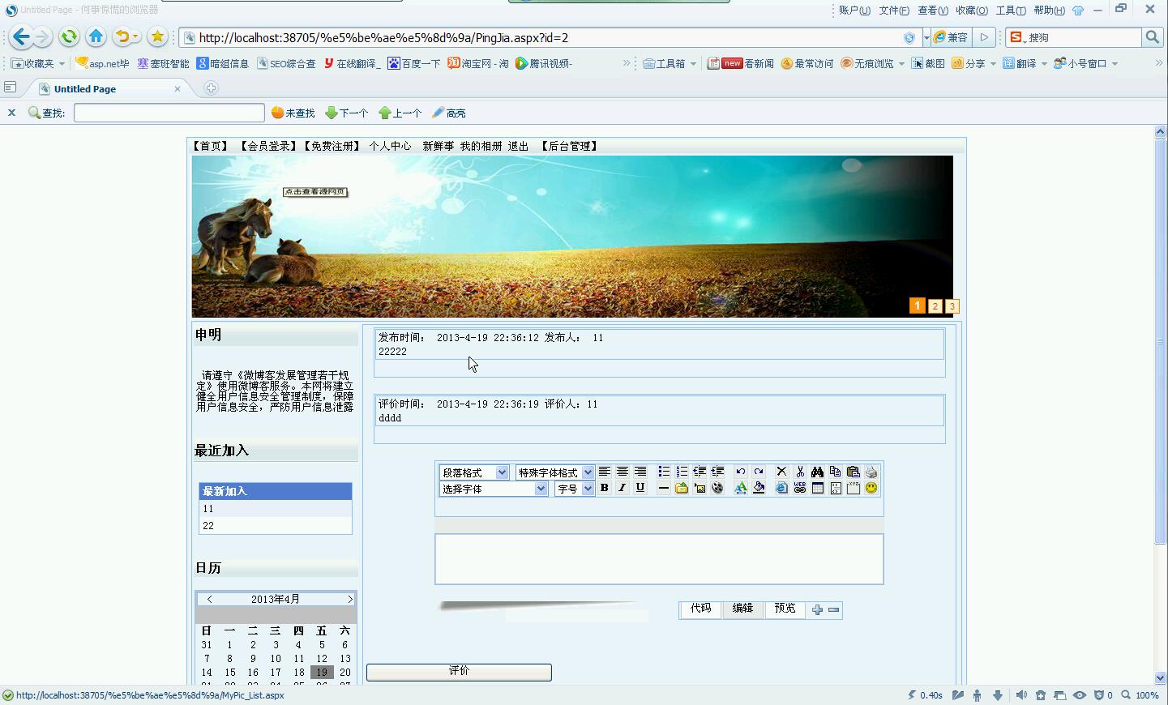Click the search magnifier in Sogou box
The width and height of the screenshot is (1168, 705).
point(1152,37)
